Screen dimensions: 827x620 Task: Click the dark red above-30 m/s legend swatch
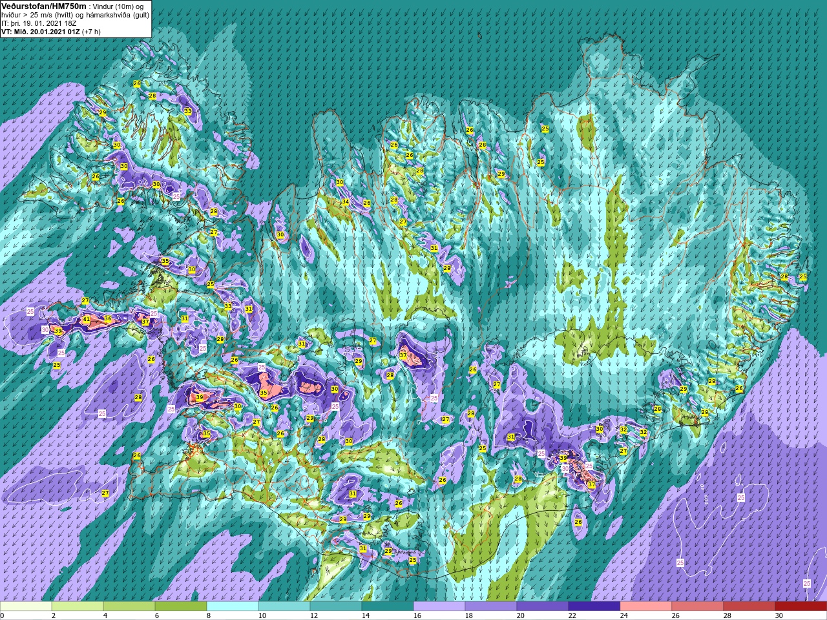coord(801,606)
